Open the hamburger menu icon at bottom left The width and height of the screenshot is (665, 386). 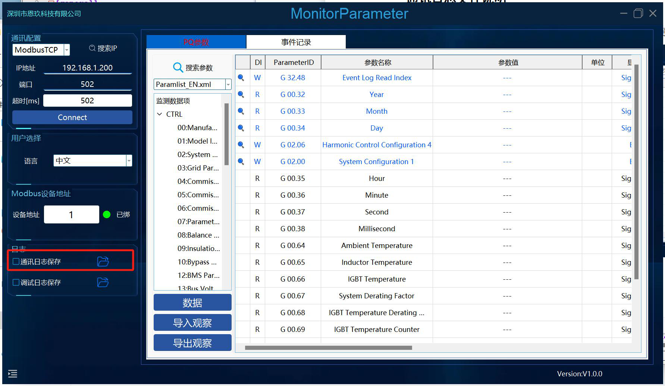(x=13, y=373)
